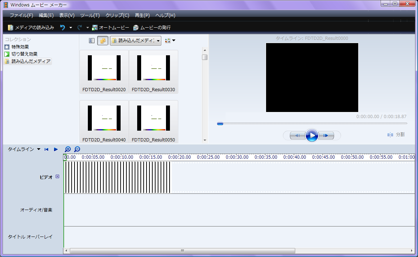The image size is (418, 257).
Task: Click the media list scroll up arrow
Action: pyautogui.click(x=205, y=50)
